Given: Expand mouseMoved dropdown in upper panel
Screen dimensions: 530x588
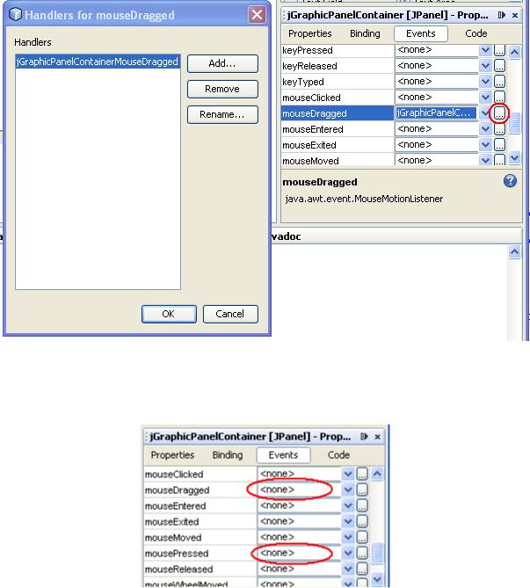Looking at the screenshot, I should (x=485, y=161).
